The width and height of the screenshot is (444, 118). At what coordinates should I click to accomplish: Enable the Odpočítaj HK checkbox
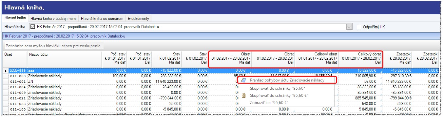359,27
